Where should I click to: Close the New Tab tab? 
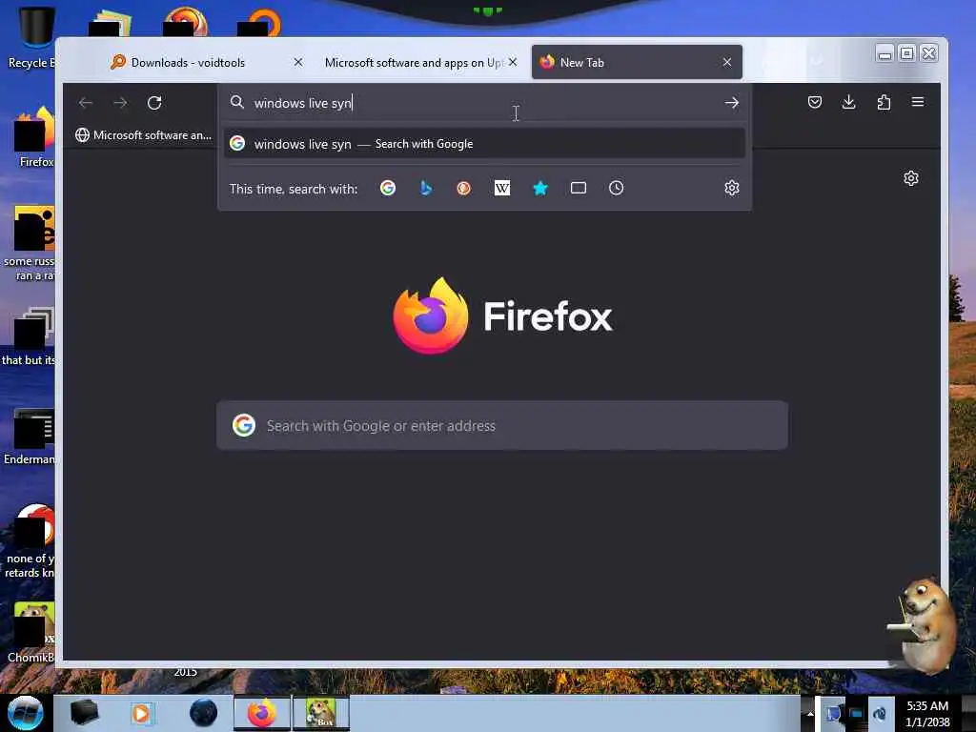(x=727, y=62)
